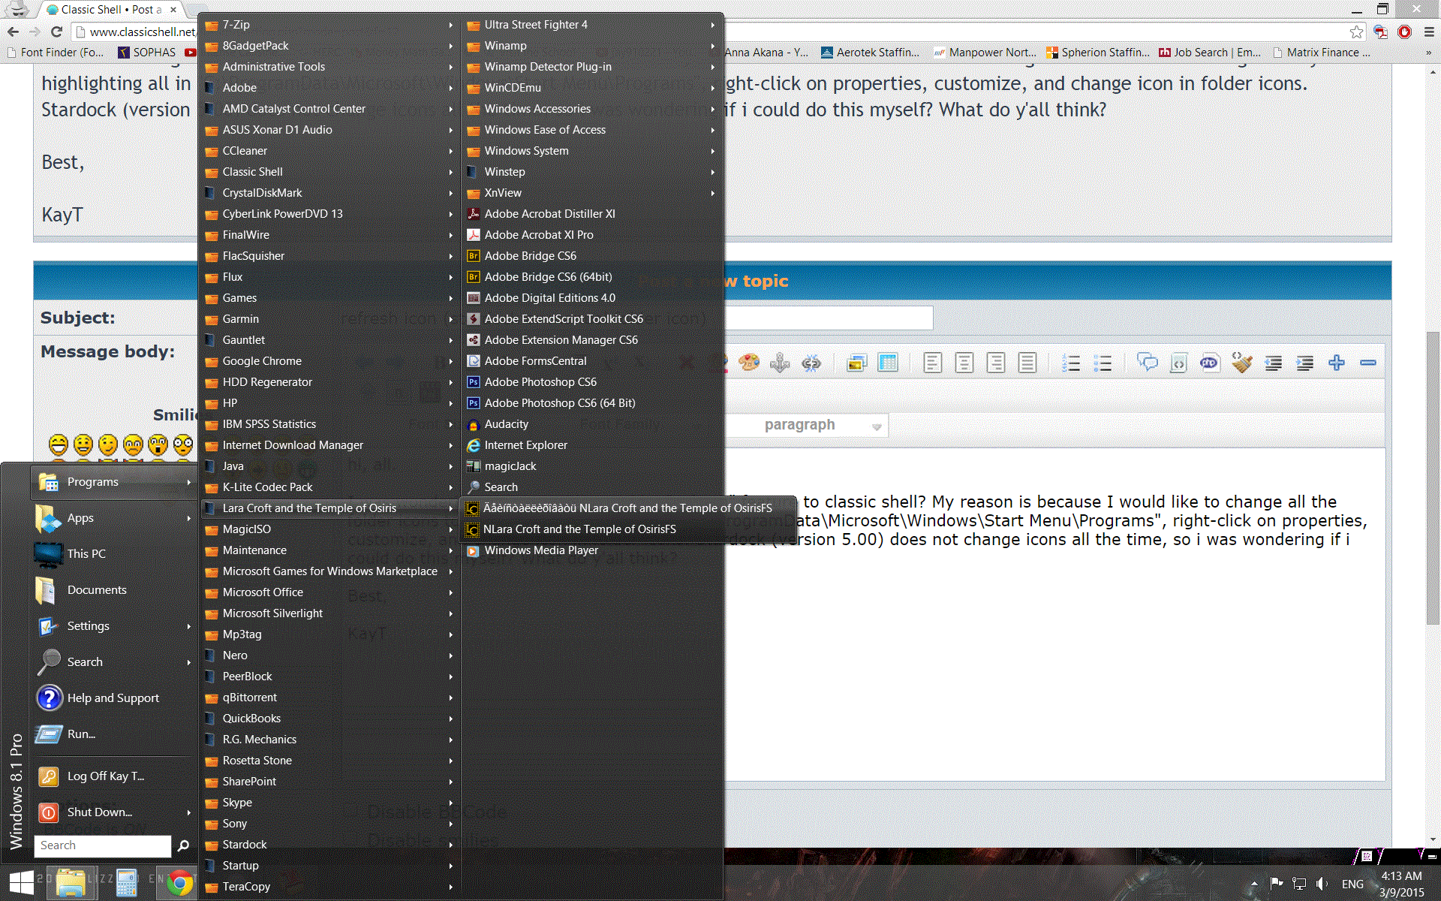Click the justify text alignment icon
1441x901 pixels.
[x=1027, y=363]
